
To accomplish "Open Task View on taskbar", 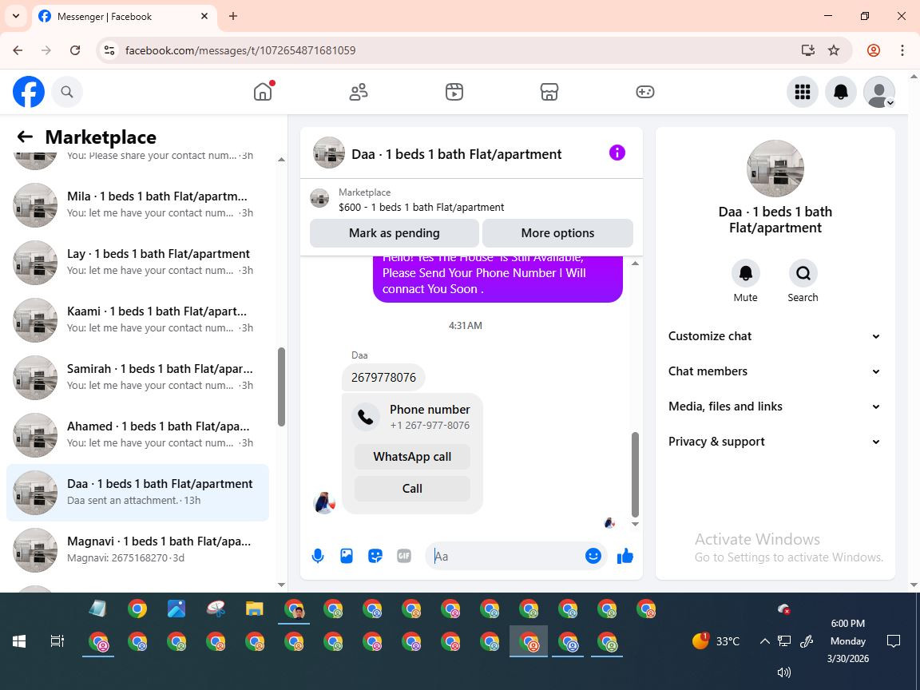I will [57, 641].
